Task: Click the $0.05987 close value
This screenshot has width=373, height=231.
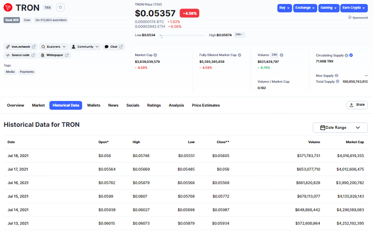Action: pos(221,210)
